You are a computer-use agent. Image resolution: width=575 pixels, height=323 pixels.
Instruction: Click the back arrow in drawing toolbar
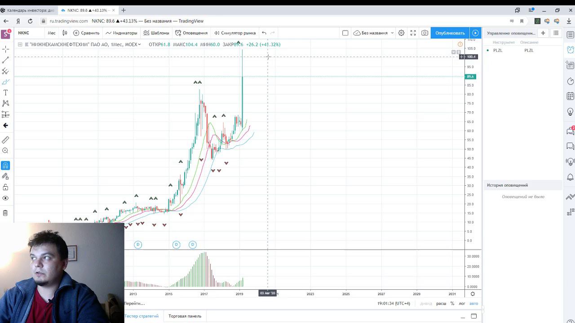[5, 126]
